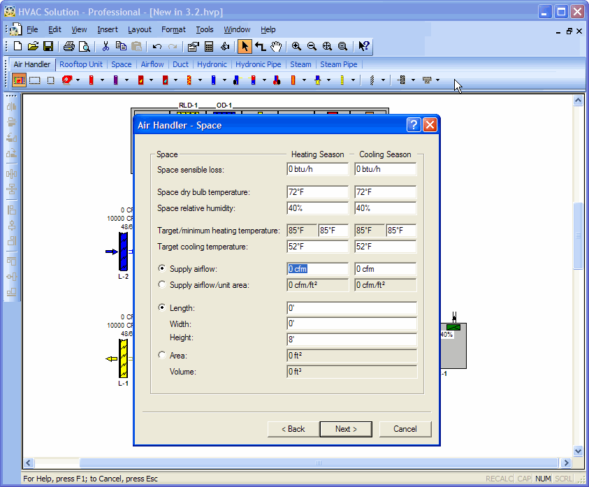Screen dimensions: 589x487
Task: Expand dropdown next to diagonal hatch icon
Action: [x=383, y=80]
